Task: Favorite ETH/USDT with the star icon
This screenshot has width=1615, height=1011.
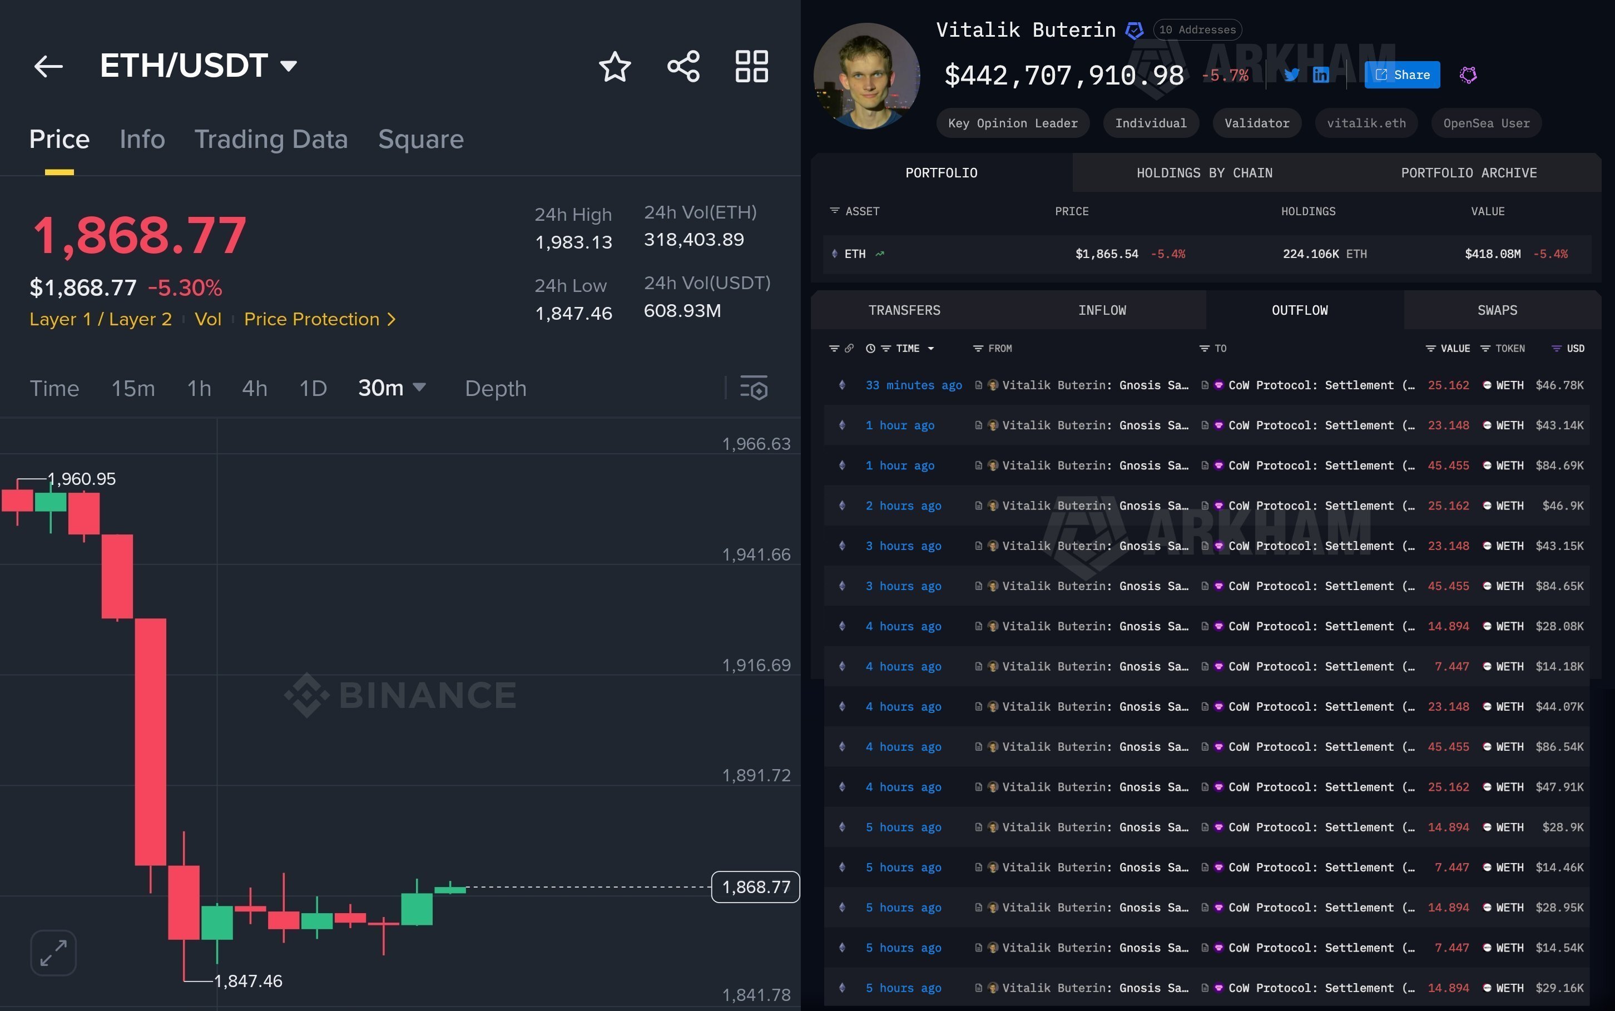Action: click(615, 66)
